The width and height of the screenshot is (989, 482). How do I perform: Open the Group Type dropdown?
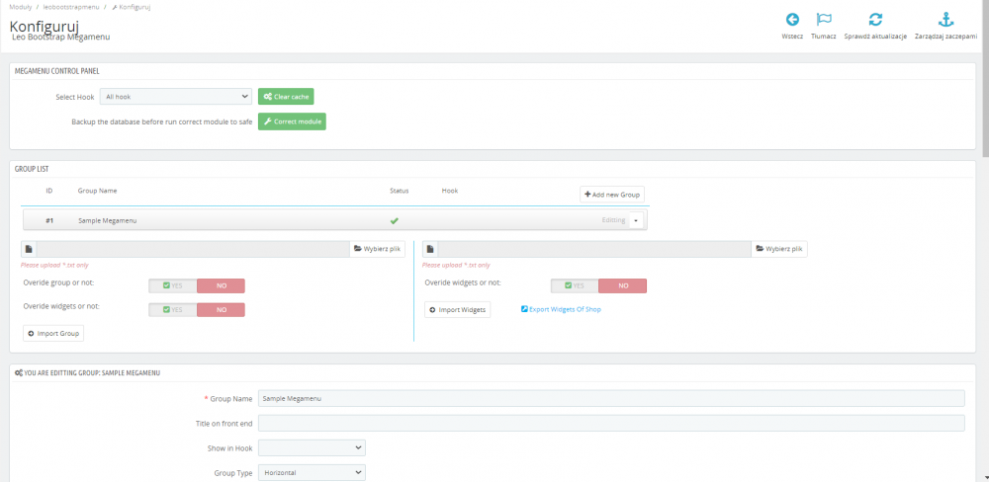[312, 472]
